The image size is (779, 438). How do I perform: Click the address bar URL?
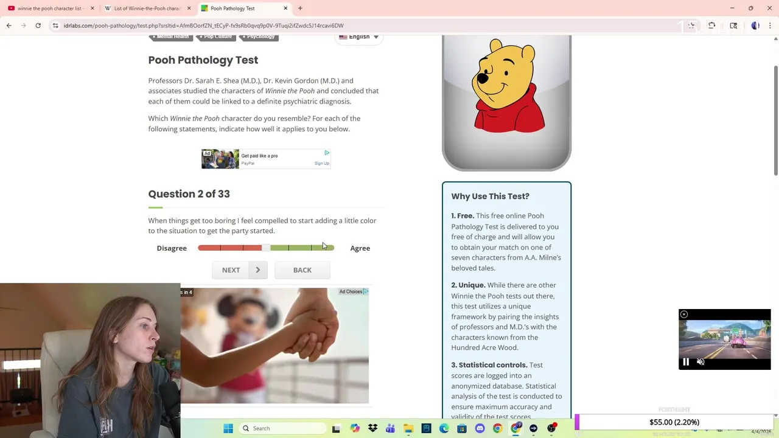[x=203, y=26]
